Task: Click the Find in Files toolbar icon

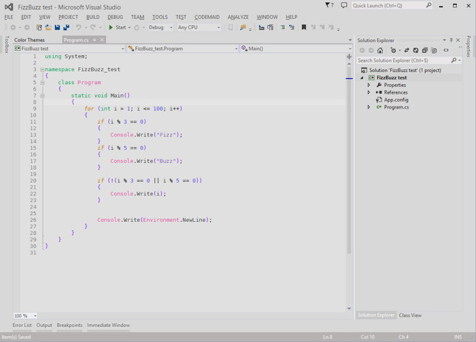Action: point(243,27)
